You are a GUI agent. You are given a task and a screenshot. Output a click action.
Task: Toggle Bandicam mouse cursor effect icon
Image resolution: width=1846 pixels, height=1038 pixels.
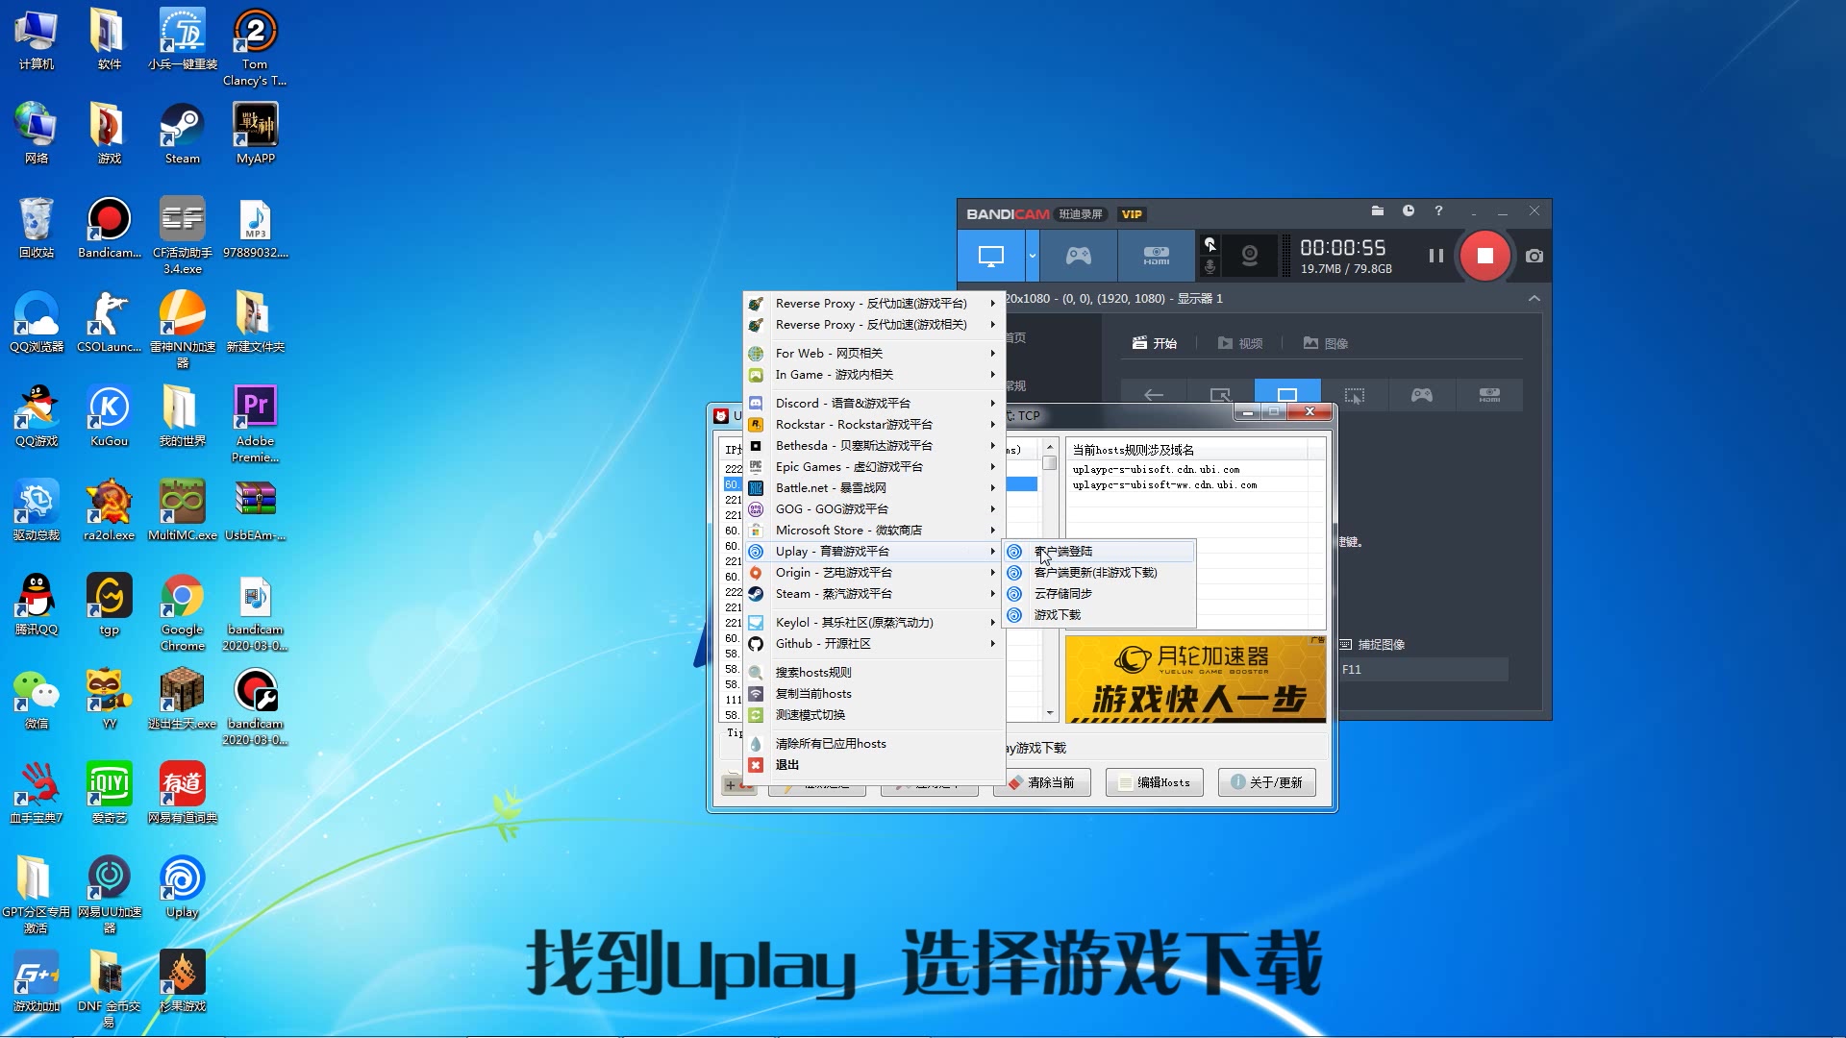[1210, 244]
